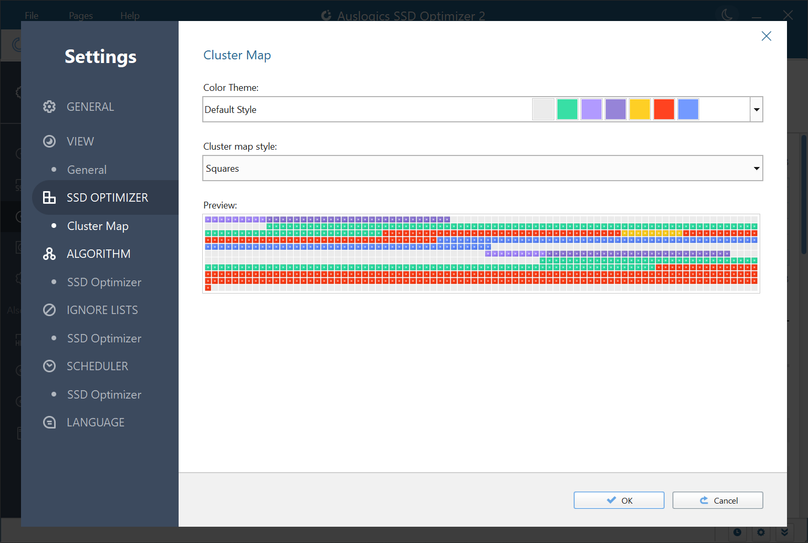Select SSD Optimizer under ALGORITHM
Screen dimensions: 808x543
tap(104, 282)
